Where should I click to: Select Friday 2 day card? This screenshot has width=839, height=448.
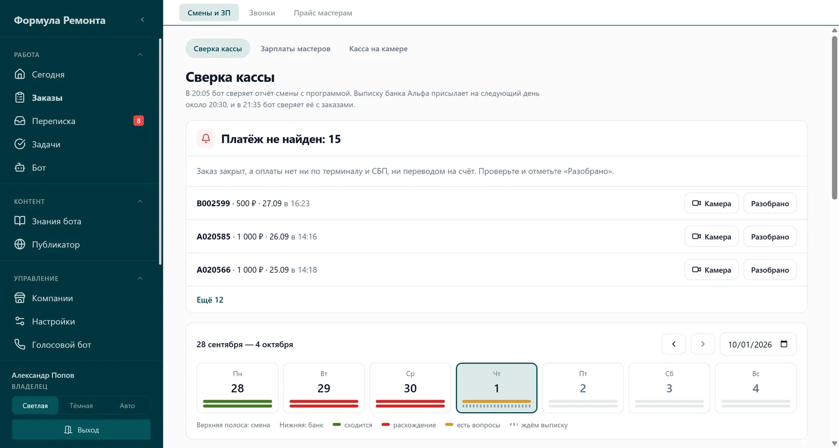point(583,388)
